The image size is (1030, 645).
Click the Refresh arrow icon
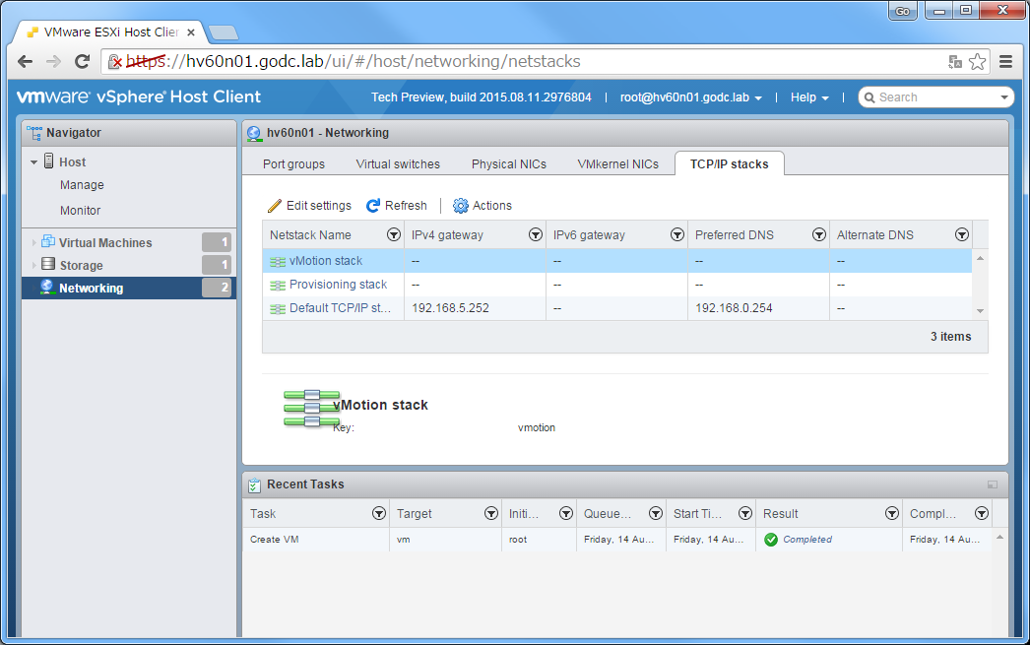[x=373, y=206]
